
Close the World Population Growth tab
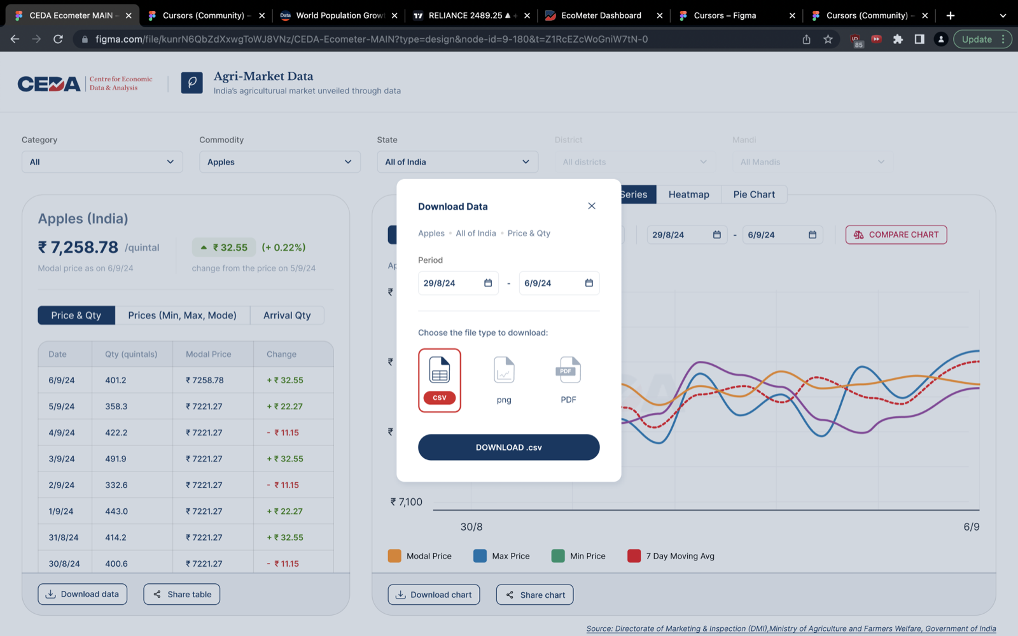394,15
